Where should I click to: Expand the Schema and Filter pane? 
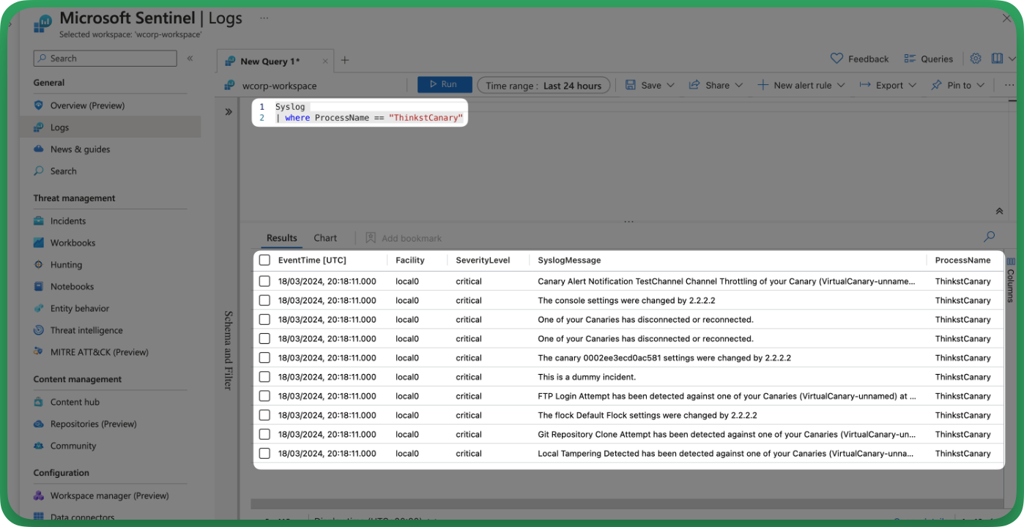coord(229,112)
